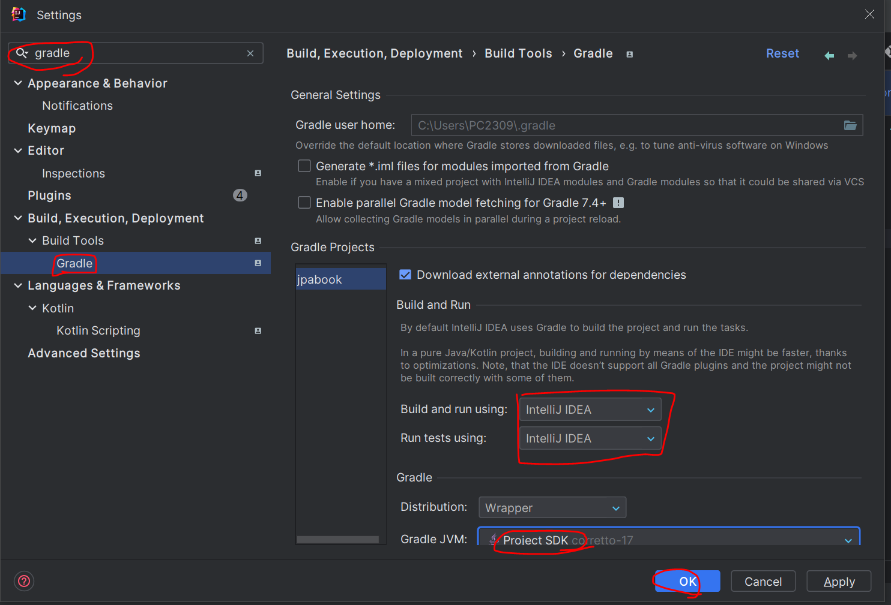Screen dimensions: 891x605
Task: Focus the settings search field
Action: coord(136,53)
